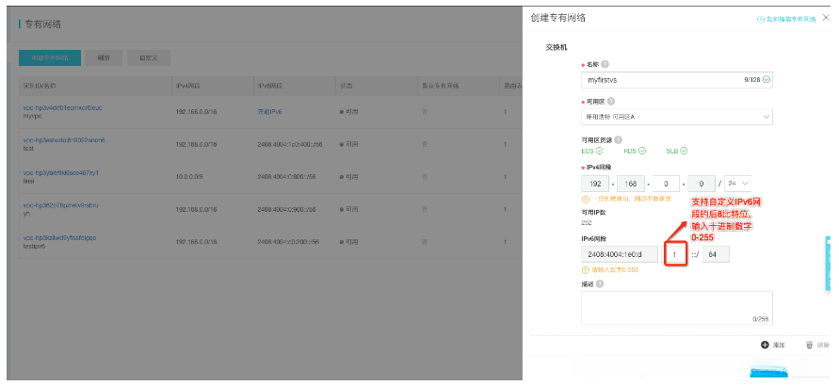
Task: Click the RDS availability check icon
Action: (644, 150)
